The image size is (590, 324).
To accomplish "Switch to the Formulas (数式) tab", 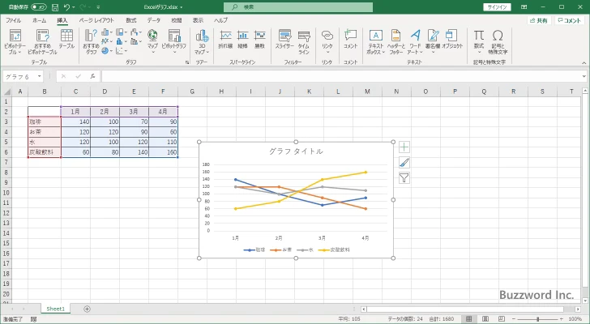I will 131,20.
